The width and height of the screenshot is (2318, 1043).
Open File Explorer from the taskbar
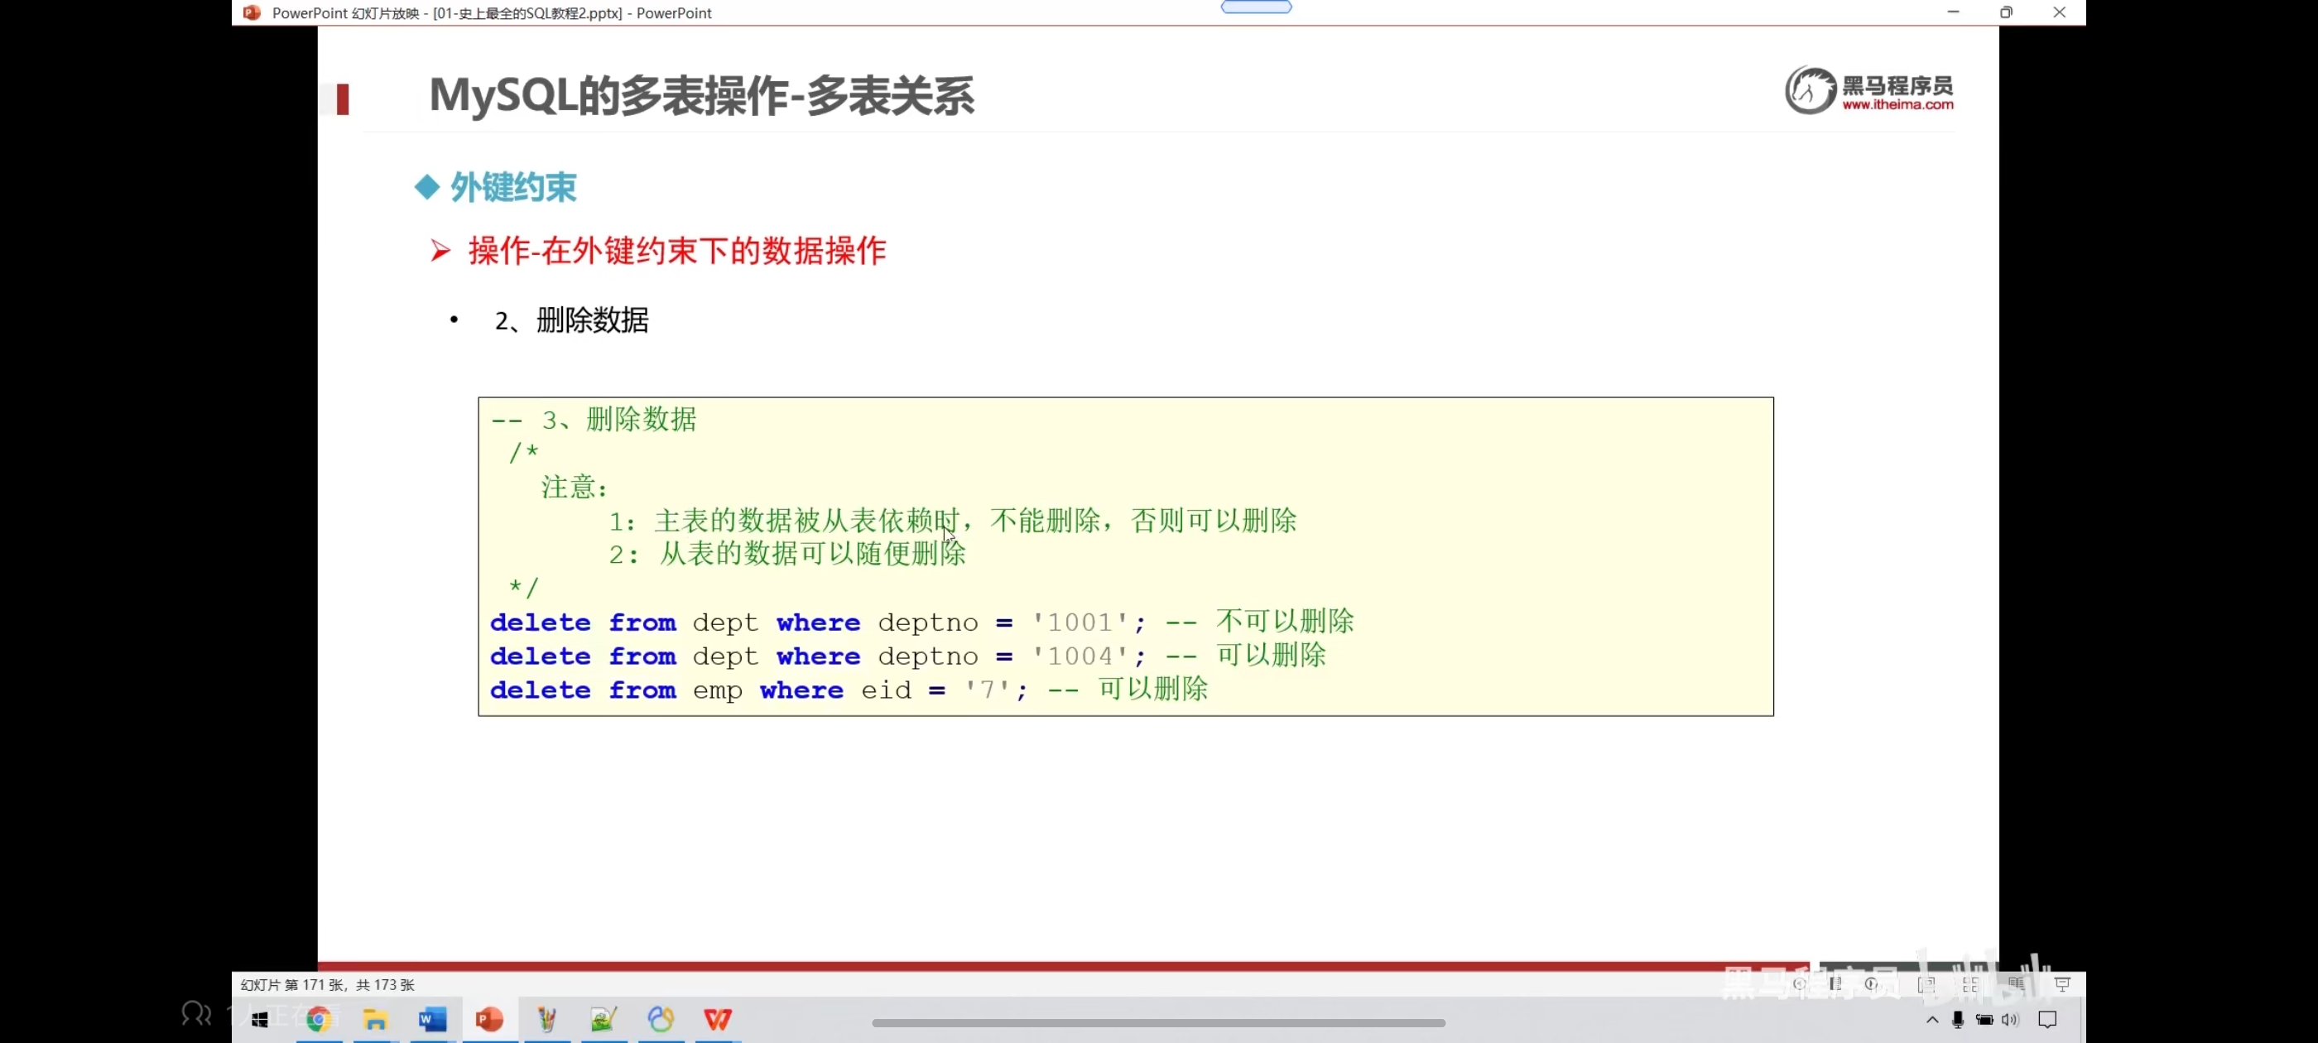pos(375,1019)
